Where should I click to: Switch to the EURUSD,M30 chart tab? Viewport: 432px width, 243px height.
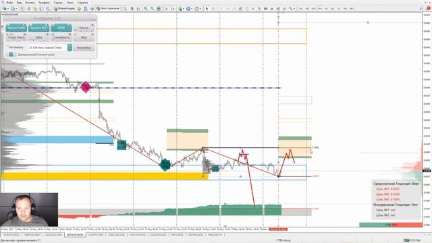11,235
